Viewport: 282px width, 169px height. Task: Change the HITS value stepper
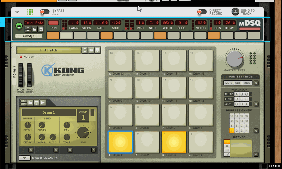coord(220,23)
